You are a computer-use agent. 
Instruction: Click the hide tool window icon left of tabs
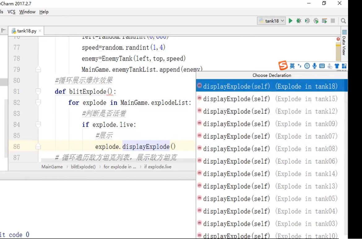[x=3, y=30]
